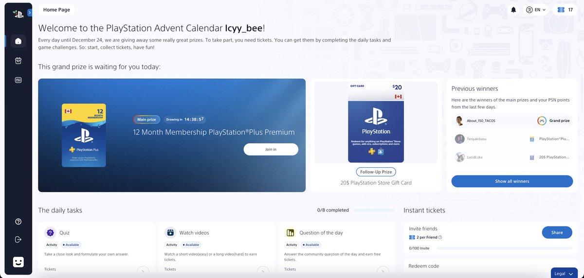Click the Redeem code section
This screenshot has width=584, height=278.
point(491,268)
